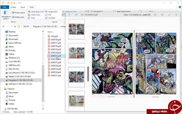The width and height of the screenshot is (182, 114).
Task: Select Lance's iPhone in navigation pane
Action: [x=13, y=43]
